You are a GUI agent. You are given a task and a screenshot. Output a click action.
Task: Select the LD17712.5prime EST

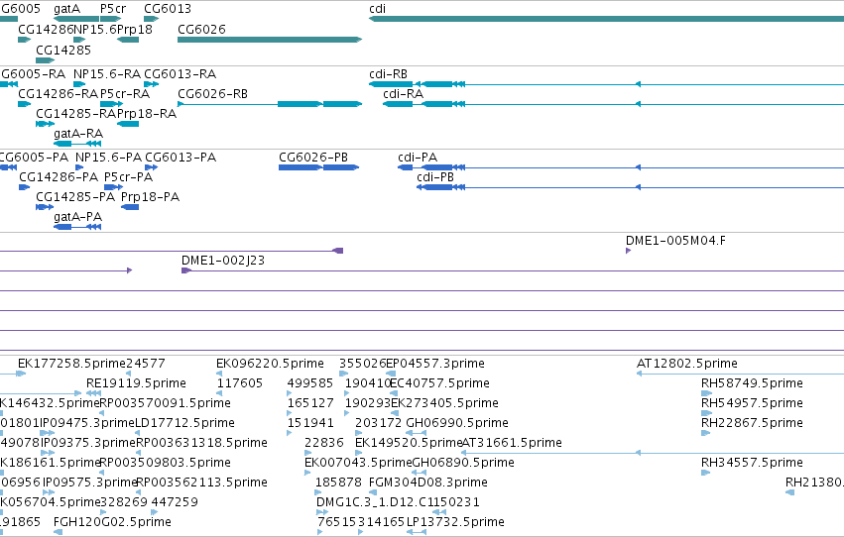tap(138, 433)
